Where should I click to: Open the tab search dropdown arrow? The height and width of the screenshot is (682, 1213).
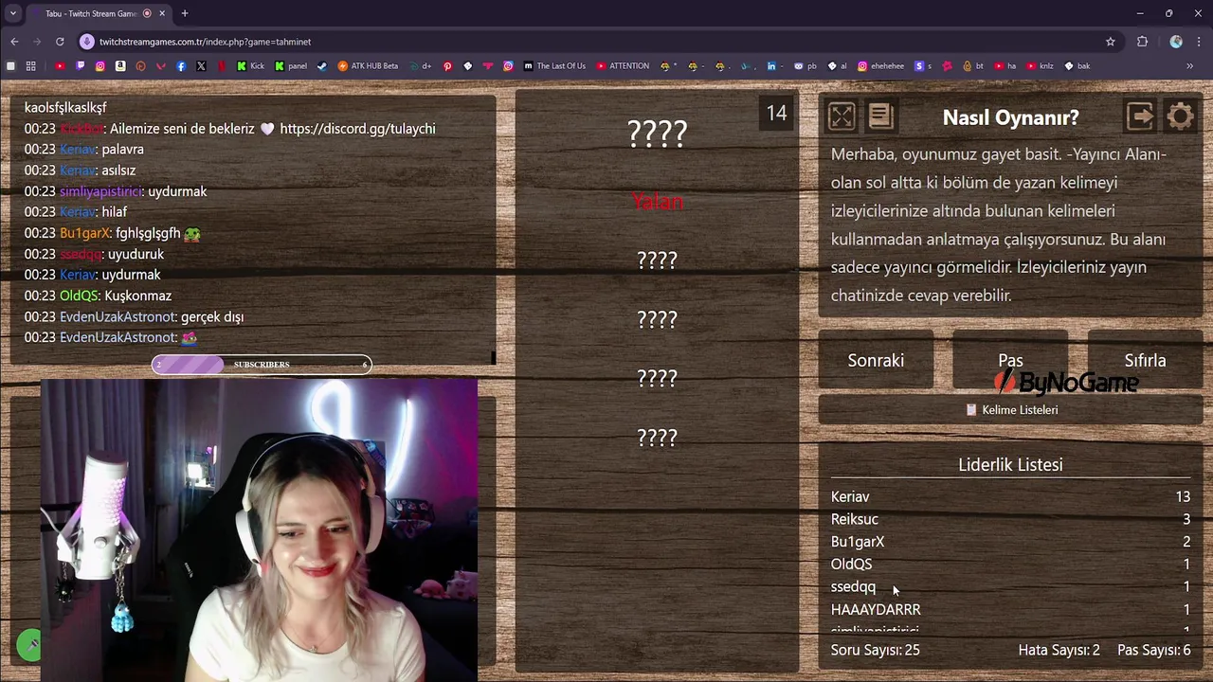pyautogui.click(x=12, y=13)
